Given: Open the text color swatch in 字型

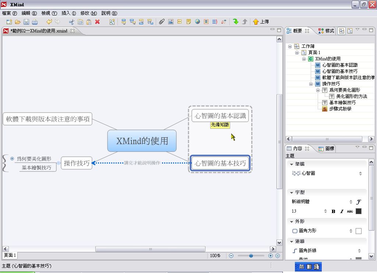Looking at the screenshot, I should 359,211.
